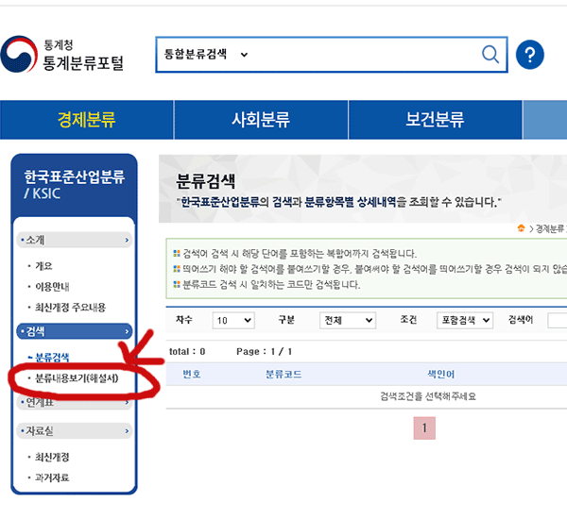Open the 분류검색 sidebar link
567x519 pixels.
(x=52, y=358)
